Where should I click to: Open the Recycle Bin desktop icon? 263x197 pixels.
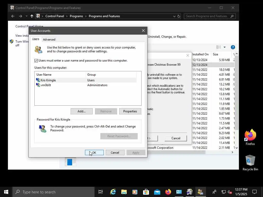(x=250, y=163)
